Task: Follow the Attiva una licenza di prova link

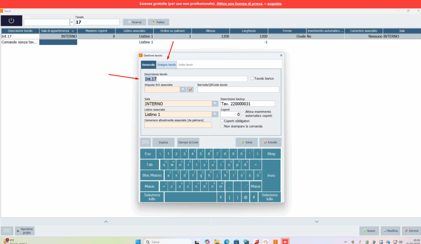Action: point(240,4)
